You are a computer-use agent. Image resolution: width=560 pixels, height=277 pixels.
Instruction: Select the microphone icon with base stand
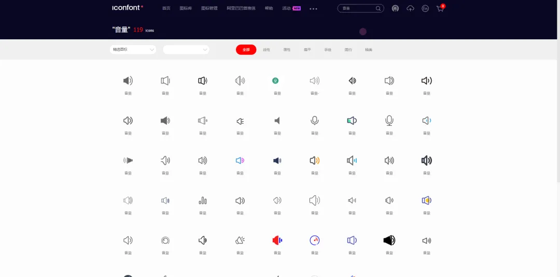(389, 121)
